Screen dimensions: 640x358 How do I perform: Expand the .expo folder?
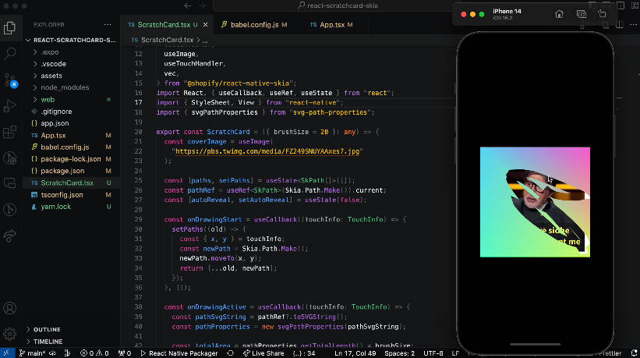click(x=35, y=51)
